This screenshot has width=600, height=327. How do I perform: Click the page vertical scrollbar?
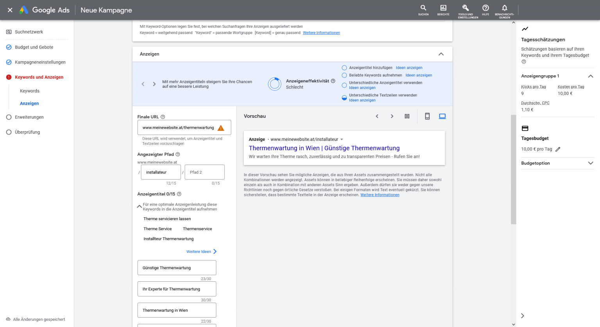[x=513, y=169]
